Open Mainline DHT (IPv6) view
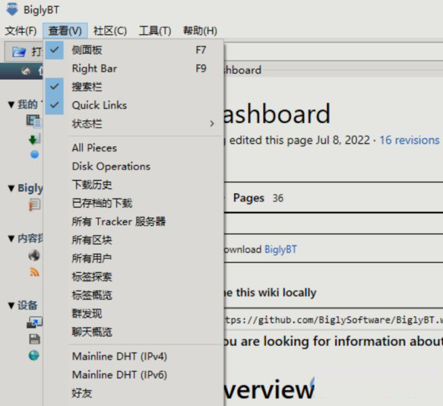This screenshot has width=443, height=406. 133,375
